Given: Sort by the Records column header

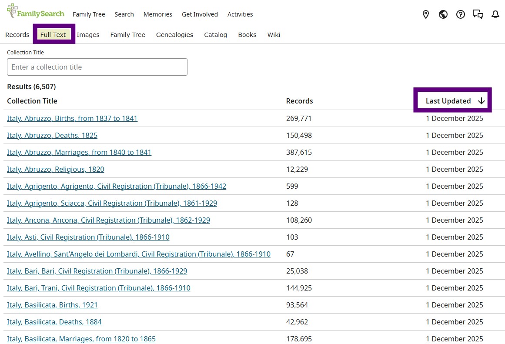Looking at the screenshot, I should tap(299, 101).
